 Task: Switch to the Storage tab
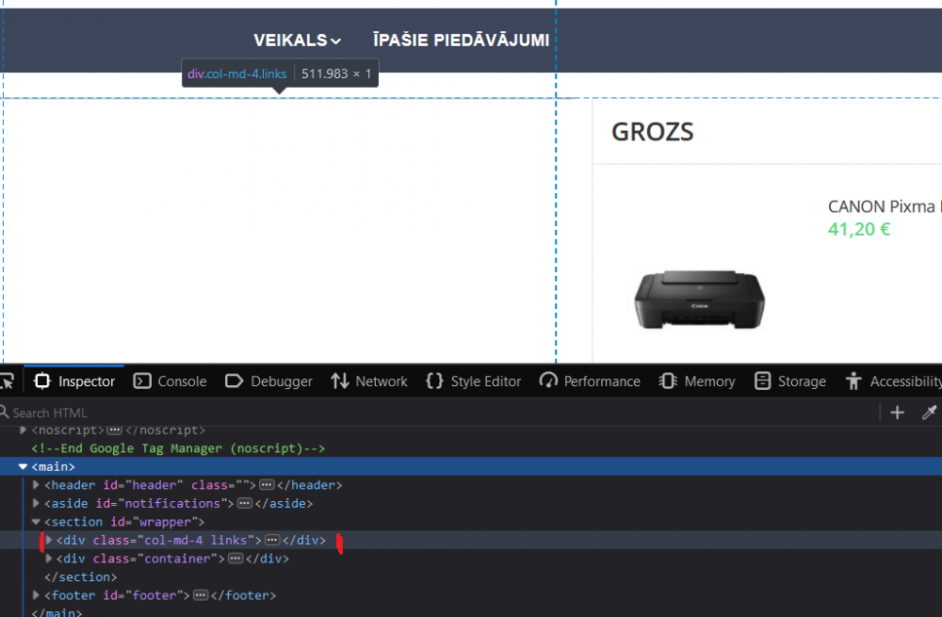[790, 381]
